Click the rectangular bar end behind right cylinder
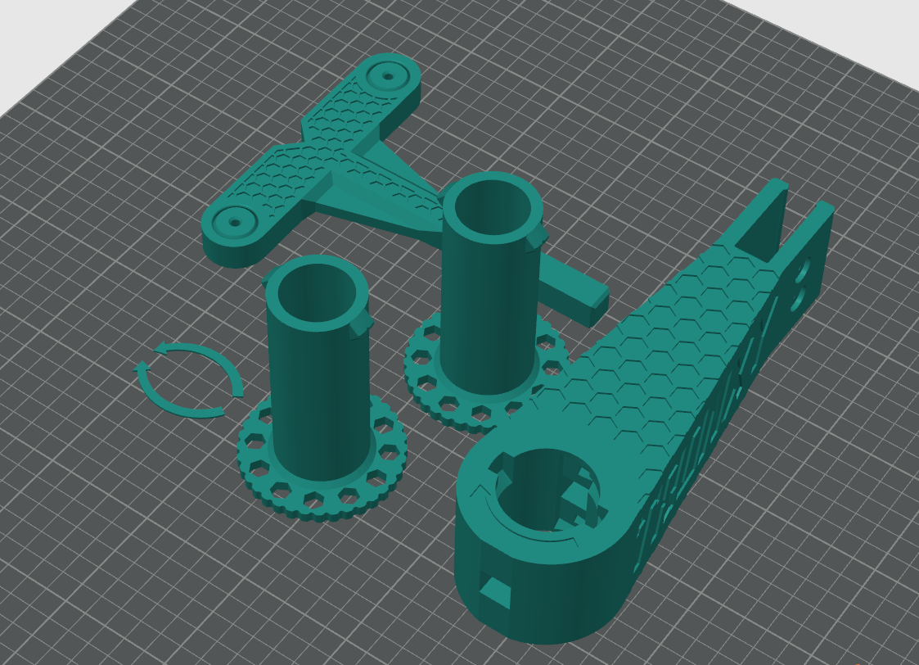Image resolution: width=919 pixels, height=665 pixels. pyautogui.click(x=598, y=307)
